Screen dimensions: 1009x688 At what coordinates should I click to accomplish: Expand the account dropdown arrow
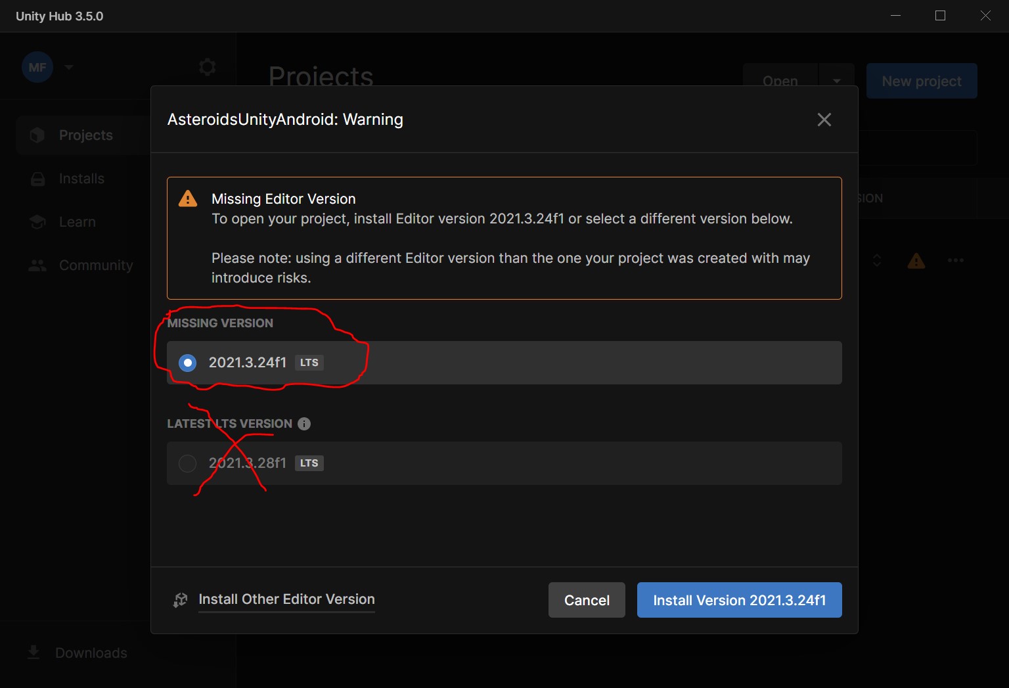coord(69,67)
